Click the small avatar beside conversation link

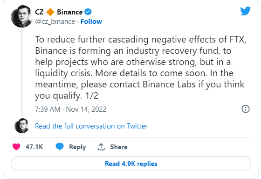tap(22, 126)
